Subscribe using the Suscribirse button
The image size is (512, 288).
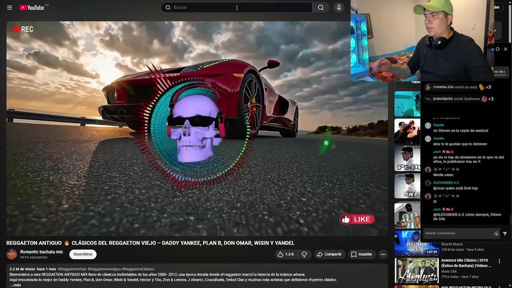point(83,254)
